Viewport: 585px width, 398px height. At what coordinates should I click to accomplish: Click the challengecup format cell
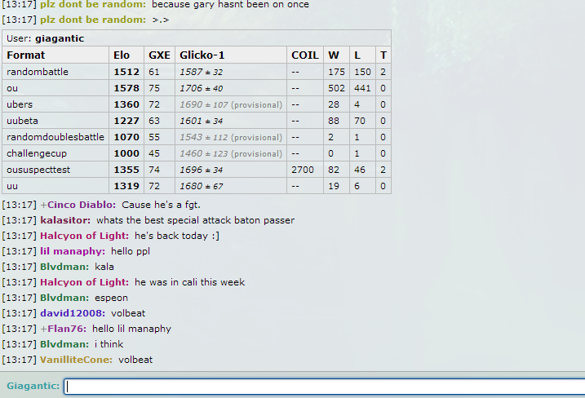click(38, 153)
